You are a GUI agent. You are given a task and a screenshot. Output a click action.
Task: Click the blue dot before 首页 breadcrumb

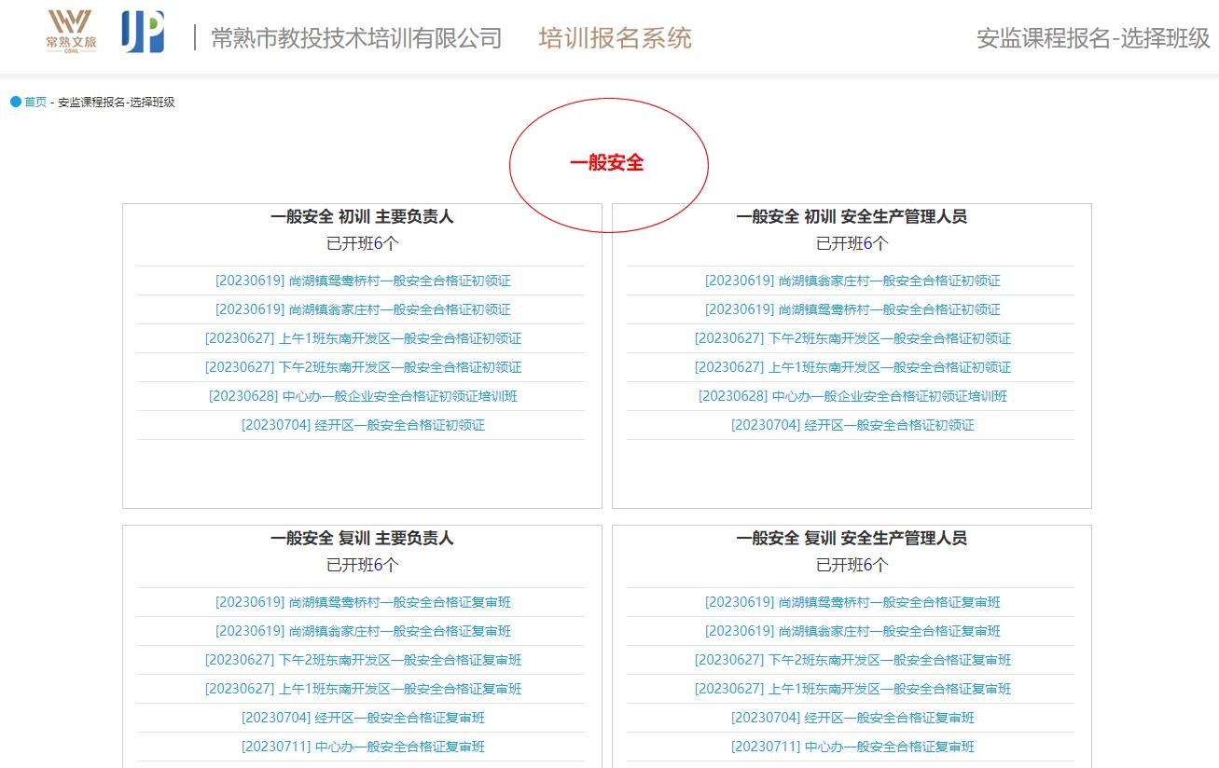click(13, 103)
